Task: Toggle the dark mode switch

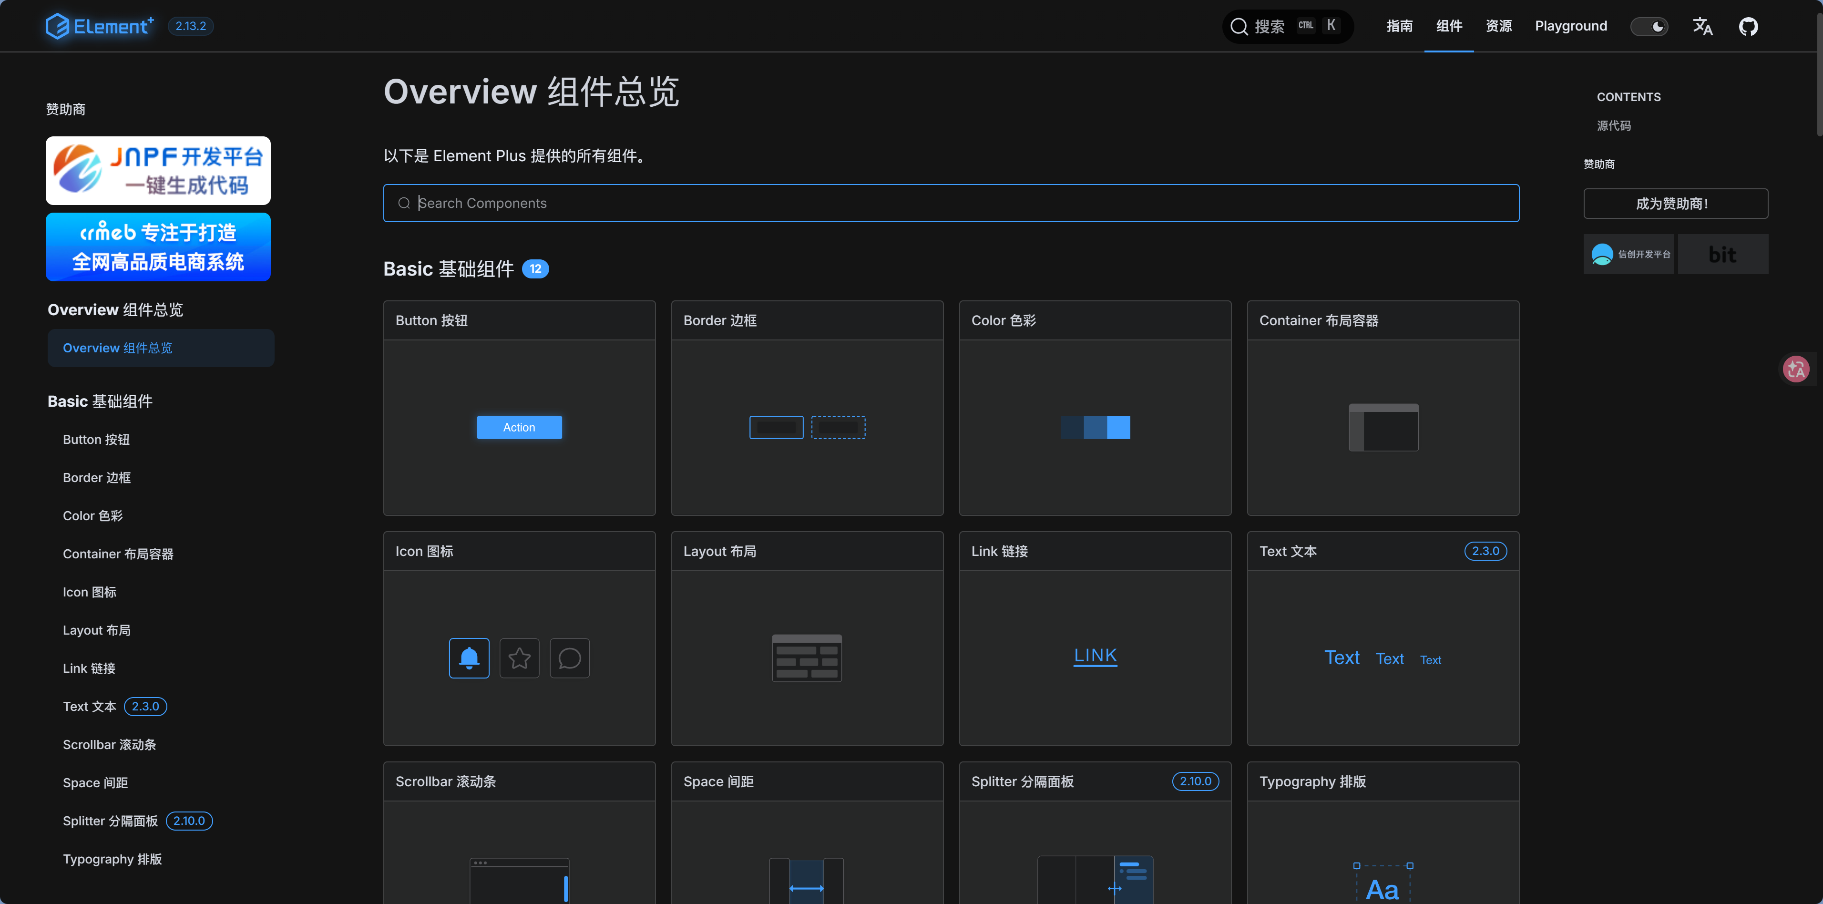Action: point(1649,26)
